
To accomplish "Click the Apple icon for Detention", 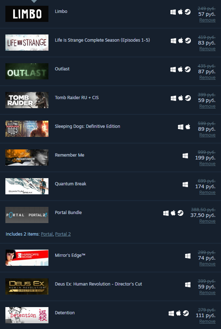I will 178,313.
